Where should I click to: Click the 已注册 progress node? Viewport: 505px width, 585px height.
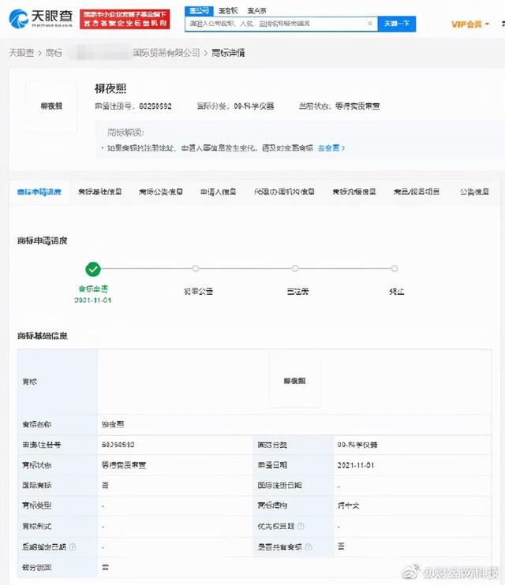pyautogui.click(x=295, y=269)
